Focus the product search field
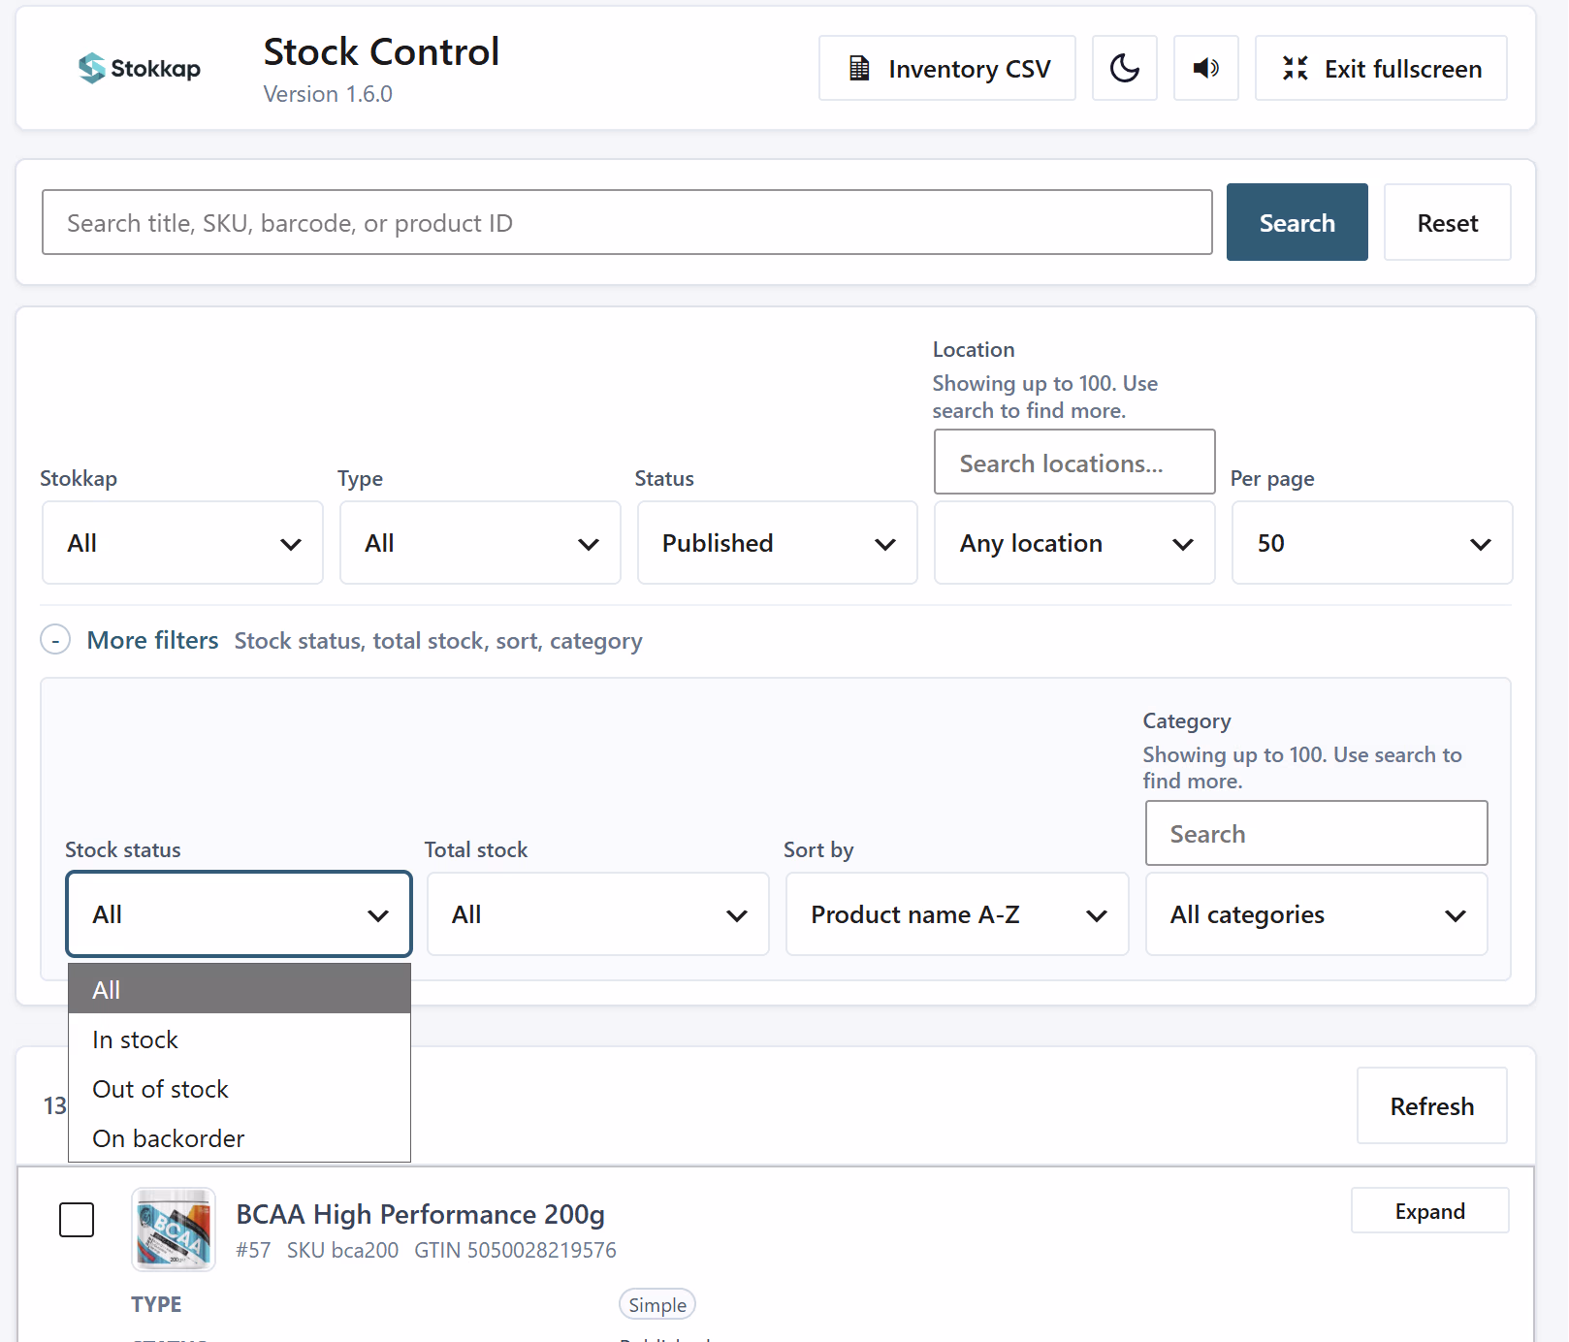The image size is (1569, 1342). click(x=627, y=222)
